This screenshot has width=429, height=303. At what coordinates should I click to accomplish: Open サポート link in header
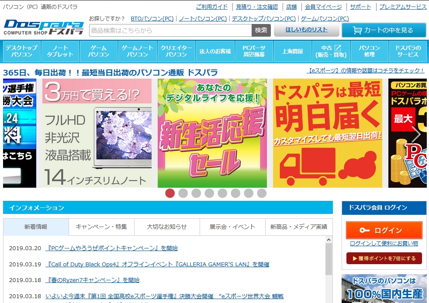pyautogui.click(x=360, y=7)
